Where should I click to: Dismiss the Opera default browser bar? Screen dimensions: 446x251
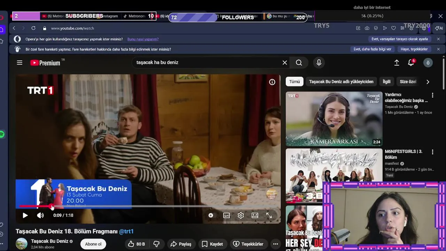pyautogui.click(x=438, y=39)
